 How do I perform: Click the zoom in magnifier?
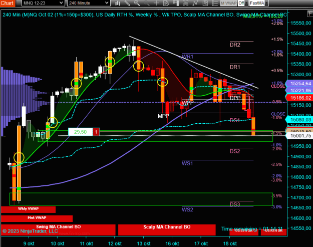point(137,3)
